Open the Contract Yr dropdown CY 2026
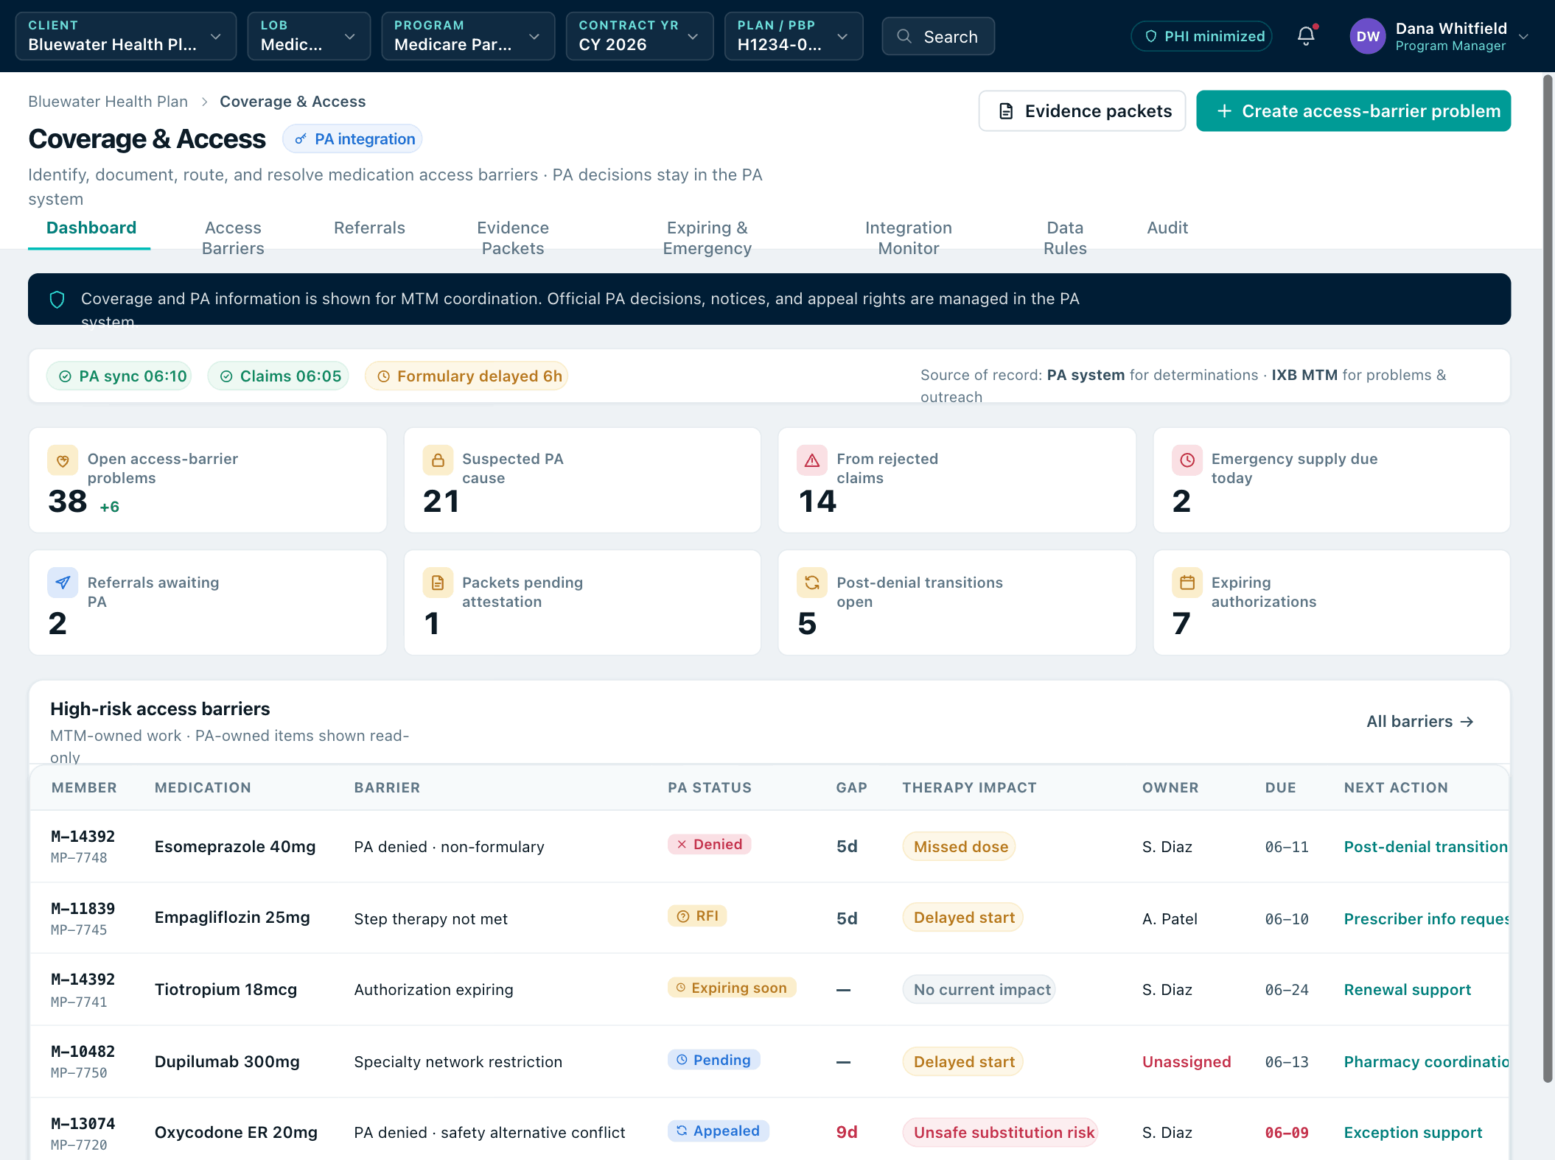The image size is (1555, 1160). pyautogui.click(x=639, y=36)
